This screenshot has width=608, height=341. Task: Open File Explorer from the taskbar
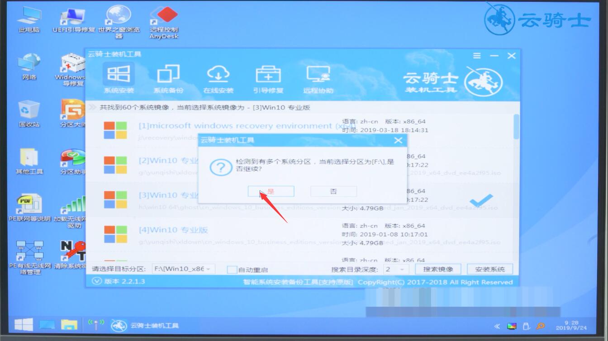click(x=69, y=325)
